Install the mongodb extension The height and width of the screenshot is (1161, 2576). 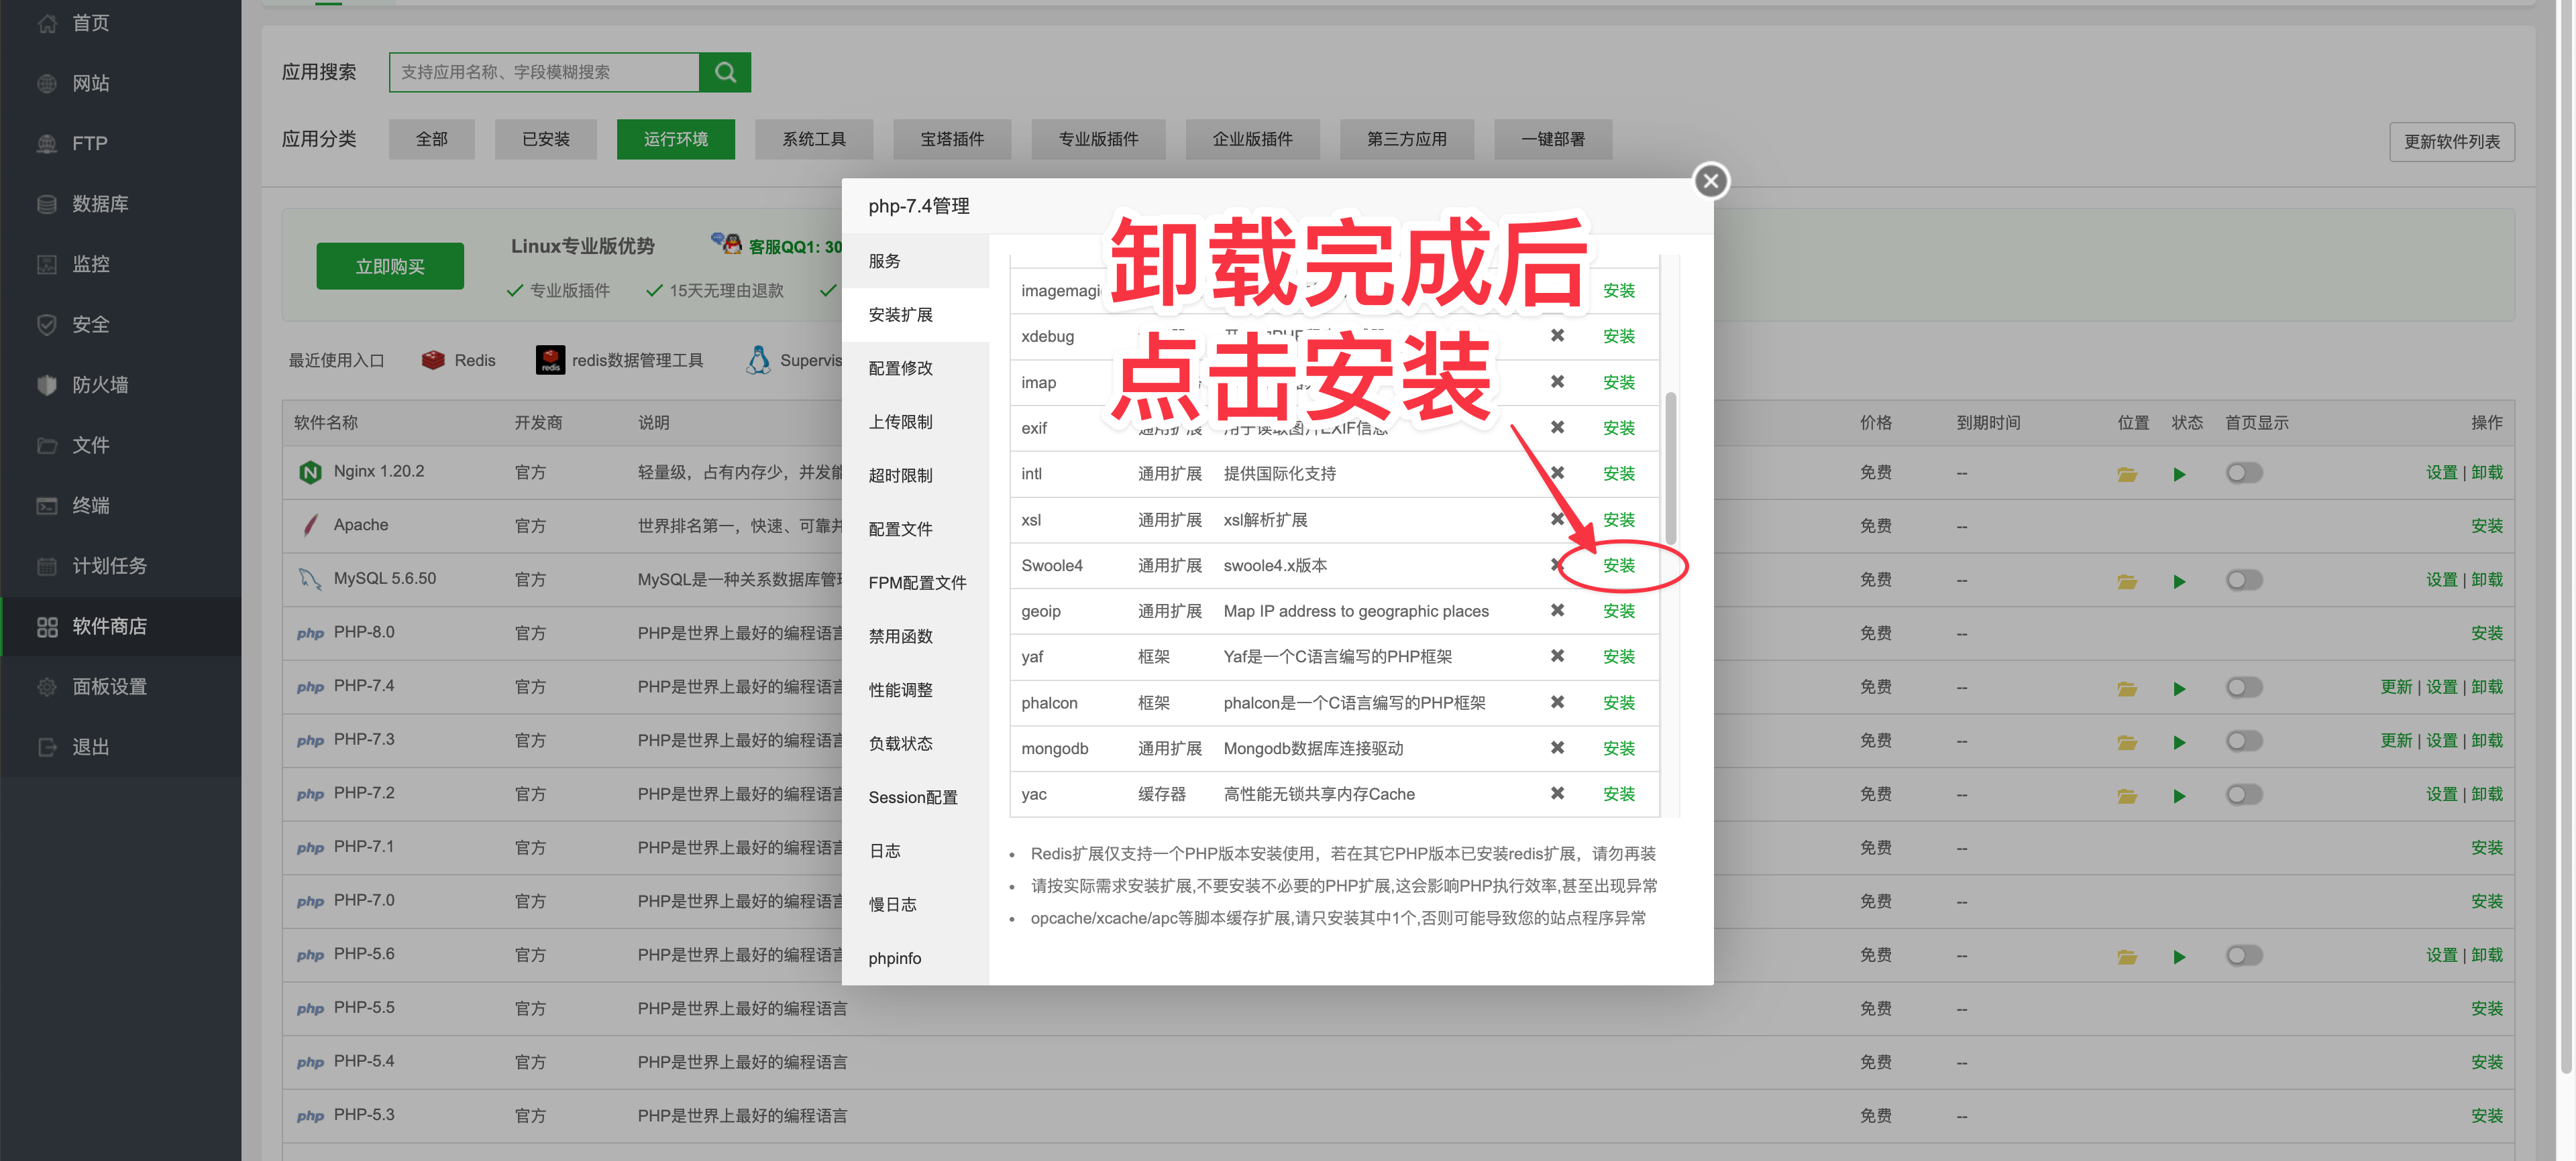coord(1619,748)
